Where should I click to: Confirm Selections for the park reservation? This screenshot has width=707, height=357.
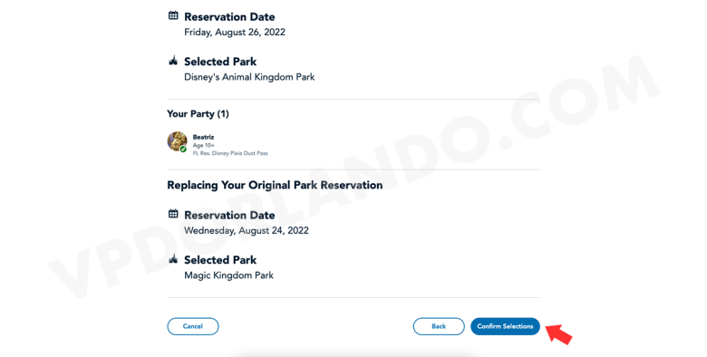coord(505,326)
